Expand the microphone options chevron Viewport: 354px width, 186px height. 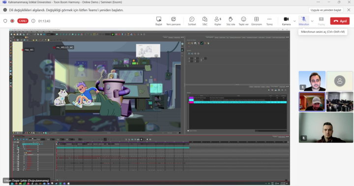click(x=312, y=21)
